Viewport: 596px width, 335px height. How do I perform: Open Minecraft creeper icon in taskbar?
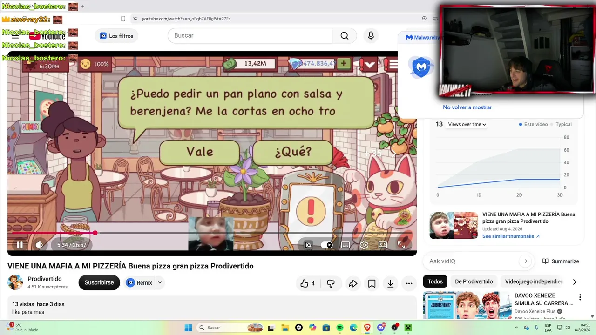point(408,328)
